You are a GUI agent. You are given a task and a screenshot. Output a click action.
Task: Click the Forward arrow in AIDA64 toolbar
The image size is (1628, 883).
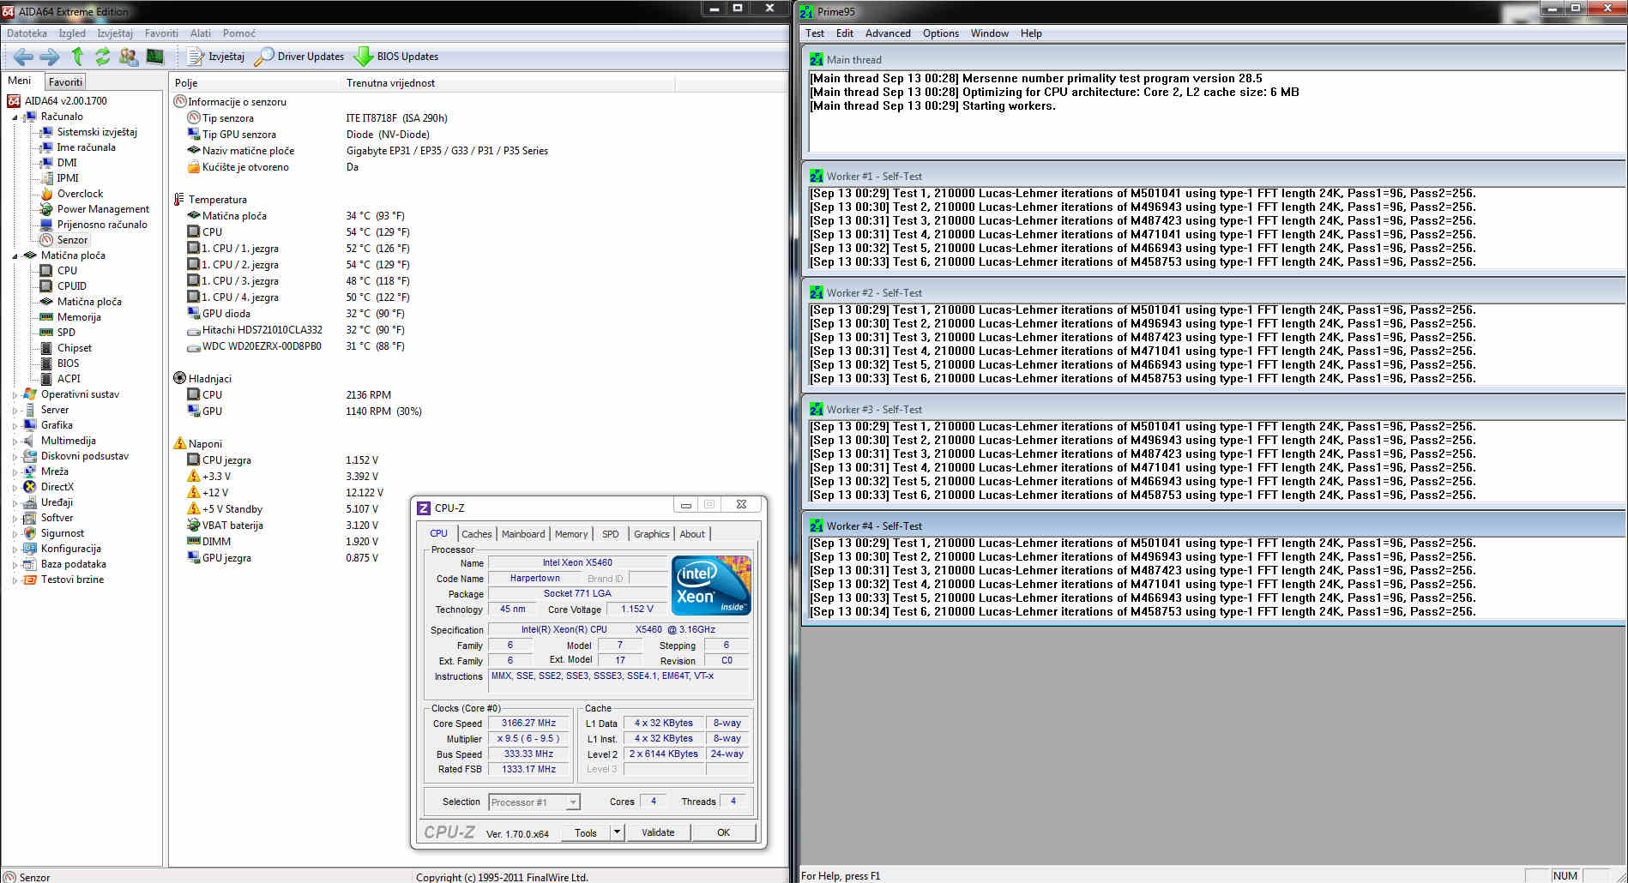tap(50, 57)
